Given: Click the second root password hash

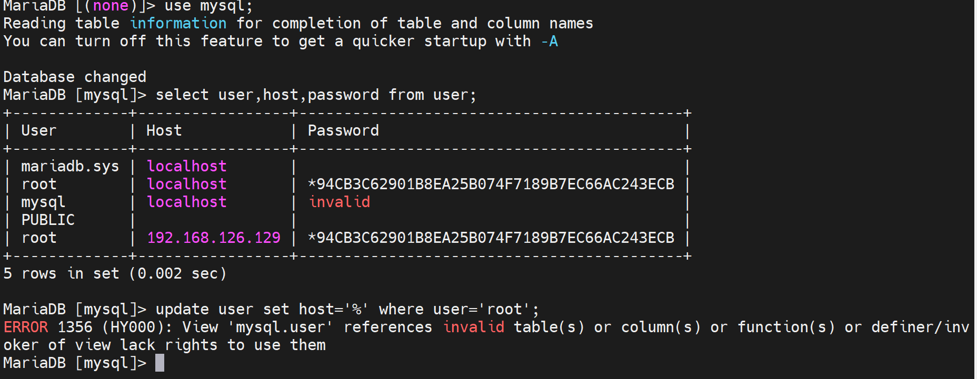Looking at the screenshot, I should pos(491,238).
